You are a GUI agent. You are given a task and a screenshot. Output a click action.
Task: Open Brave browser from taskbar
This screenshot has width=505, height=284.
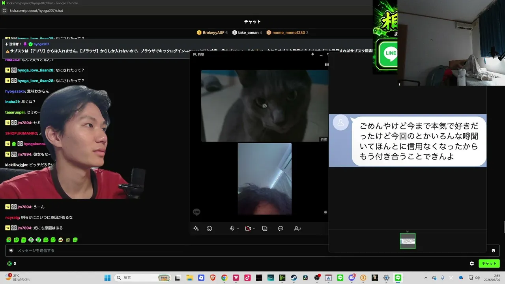[x=213, y=278]
